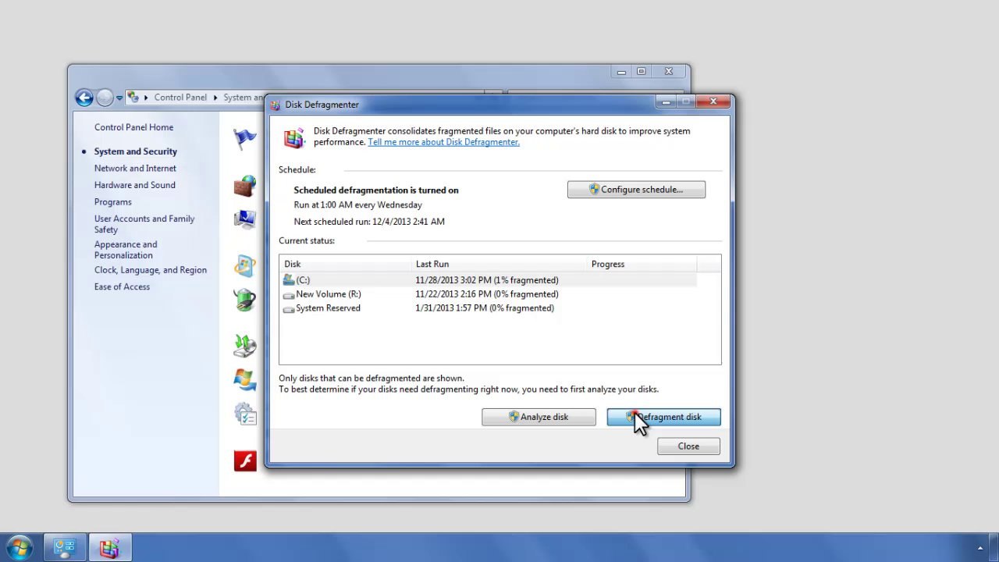Click Control Panel breadcrumb in address bar
Screen dimensions: 999x562
tap(180, 98)
